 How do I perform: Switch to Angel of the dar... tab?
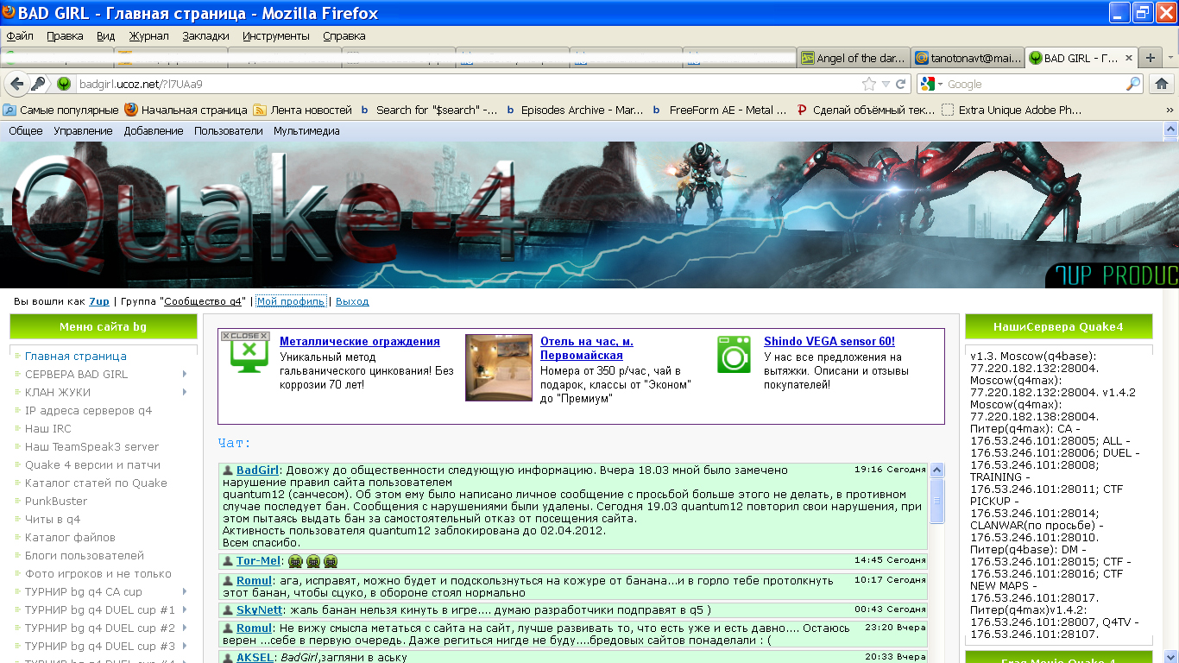coord(853,58)
